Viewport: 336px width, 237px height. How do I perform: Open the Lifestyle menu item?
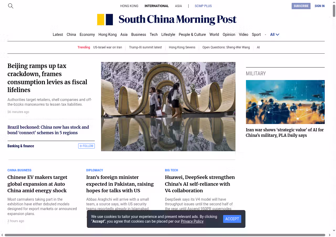(x=168, y=35)
